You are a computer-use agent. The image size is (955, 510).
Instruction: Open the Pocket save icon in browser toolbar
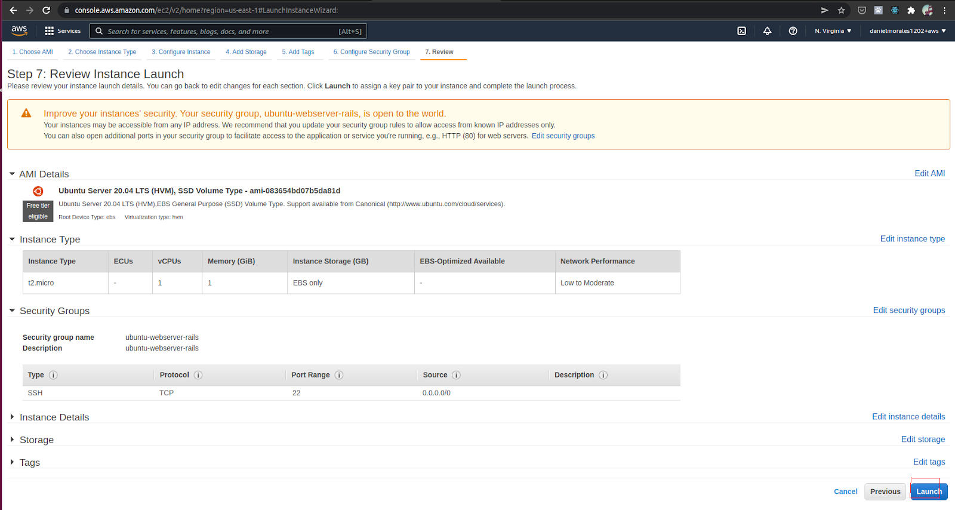[862, 10]
